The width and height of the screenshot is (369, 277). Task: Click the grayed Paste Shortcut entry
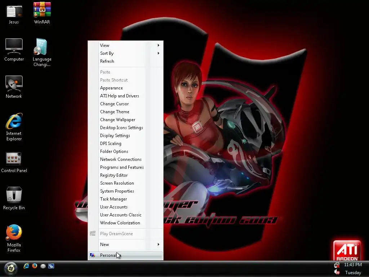coord(114,80)
